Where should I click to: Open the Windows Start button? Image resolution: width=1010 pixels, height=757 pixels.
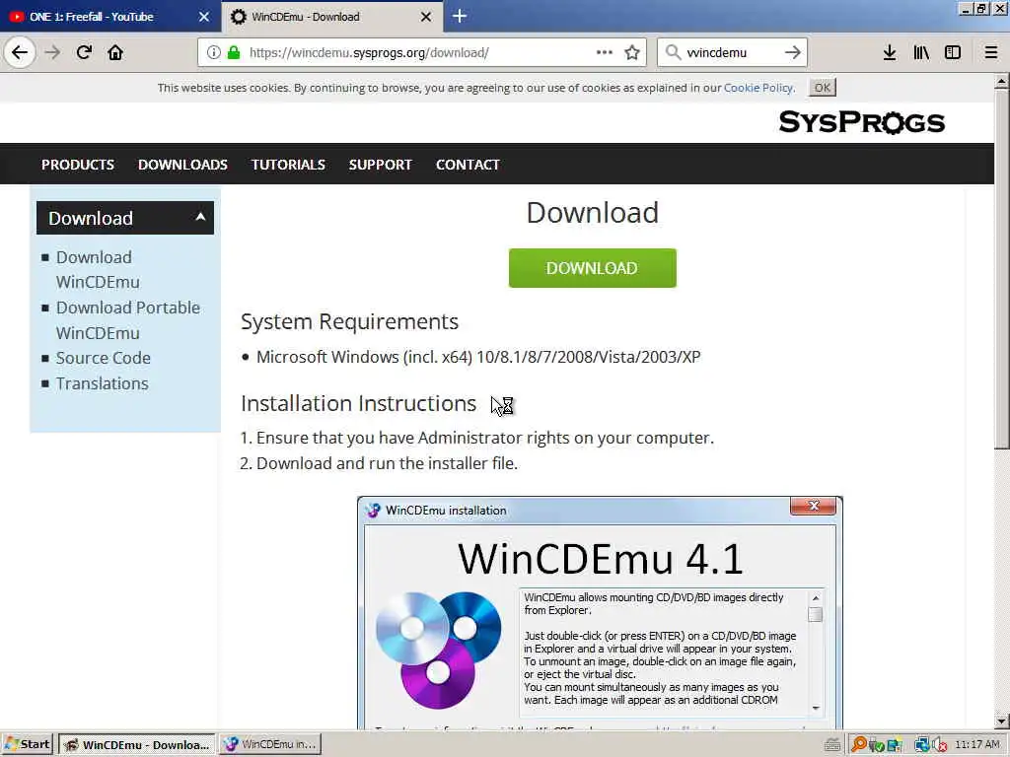tap(27, 744)
